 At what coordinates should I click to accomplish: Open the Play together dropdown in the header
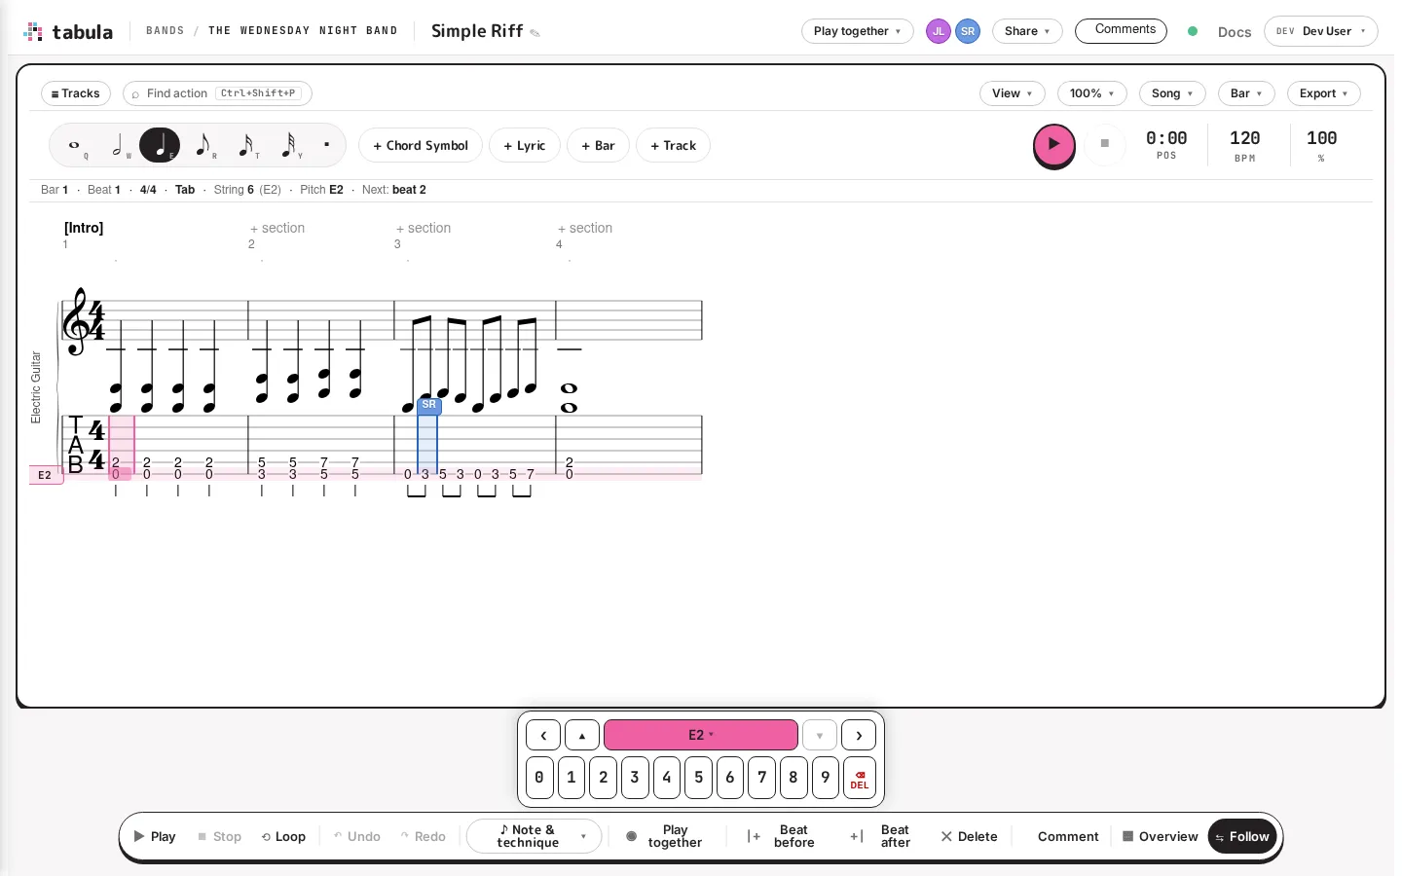(858, 31)
